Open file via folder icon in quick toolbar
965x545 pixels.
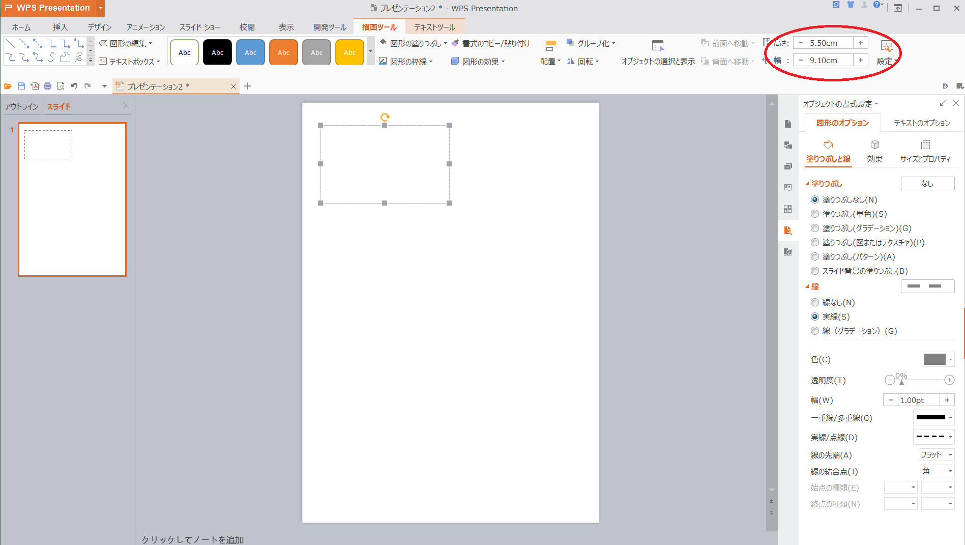tap(8, 86)
